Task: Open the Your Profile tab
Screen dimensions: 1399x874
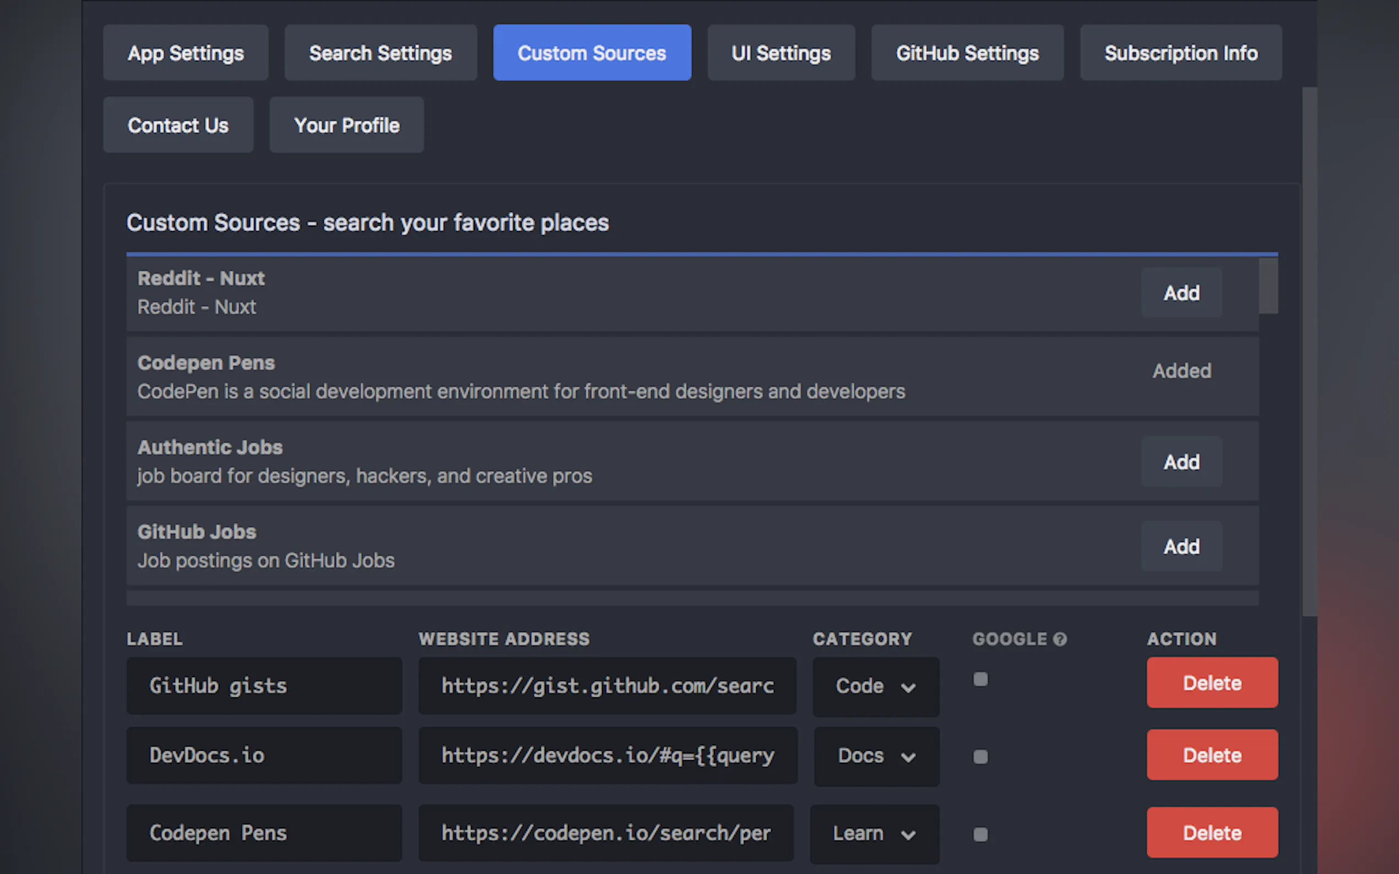Action: (x=346, y=125)
